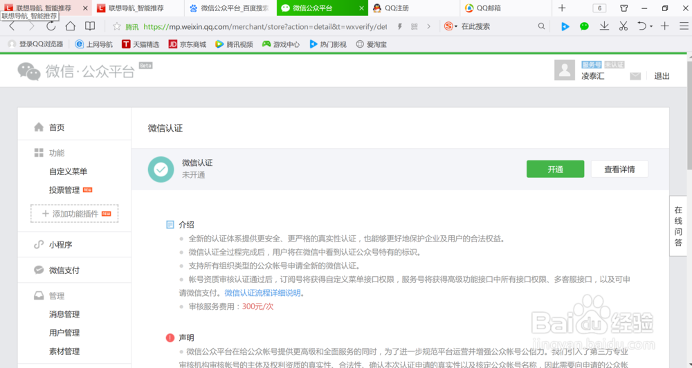692x368 pixels.
Task: Open the 腾讯视频 bookmark
Action: click(x=235, y=44)
